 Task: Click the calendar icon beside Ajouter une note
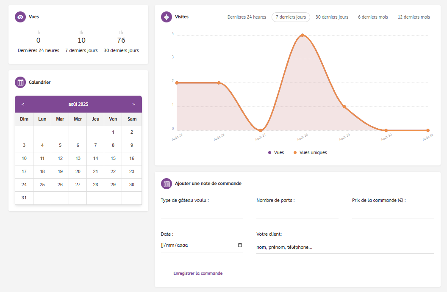pyautogui.click(x=167, y=184)
